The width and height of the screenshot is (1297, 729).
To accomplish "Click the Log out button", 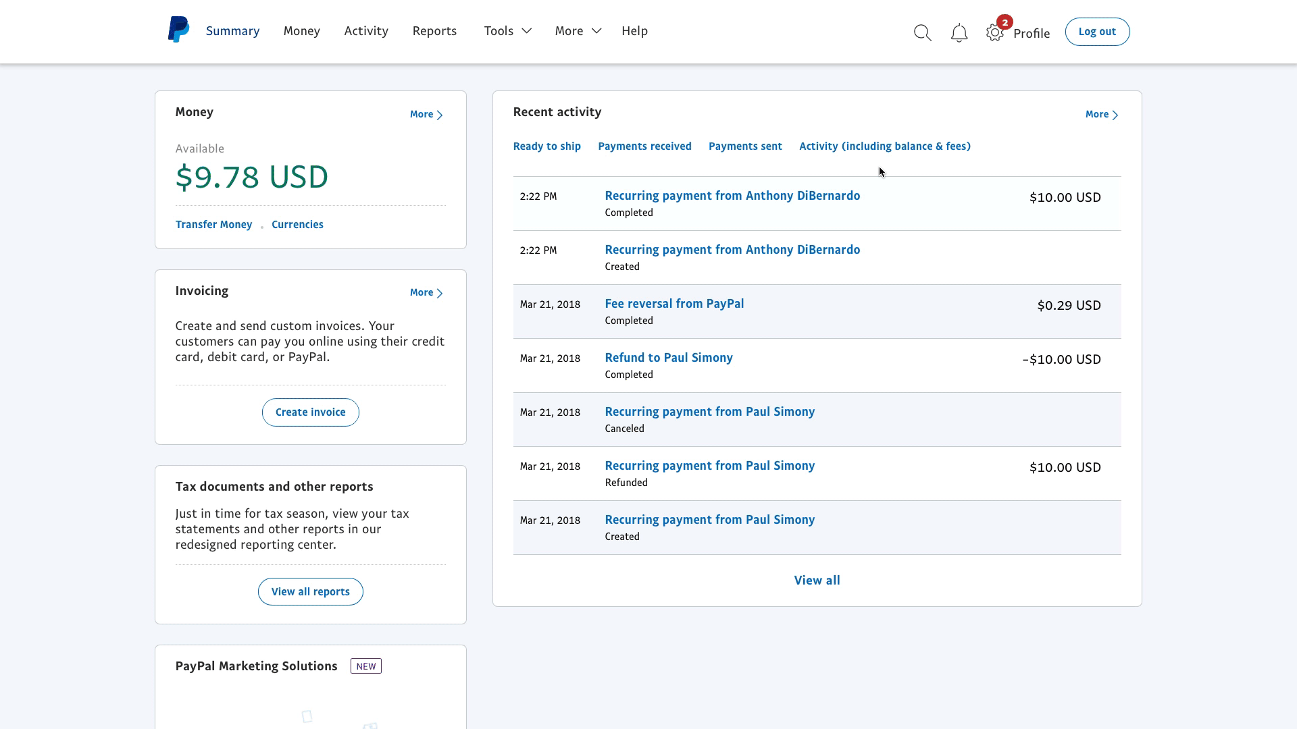I will 1096,32.
